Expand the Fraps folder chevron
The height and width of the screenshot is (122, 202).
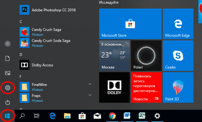90,95
